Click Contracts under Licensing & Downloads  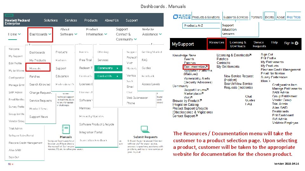(223, 63)
